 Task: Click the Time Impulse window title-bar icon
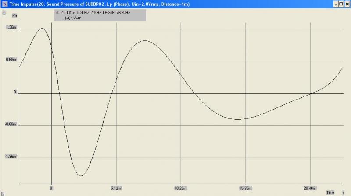point(4,4)
